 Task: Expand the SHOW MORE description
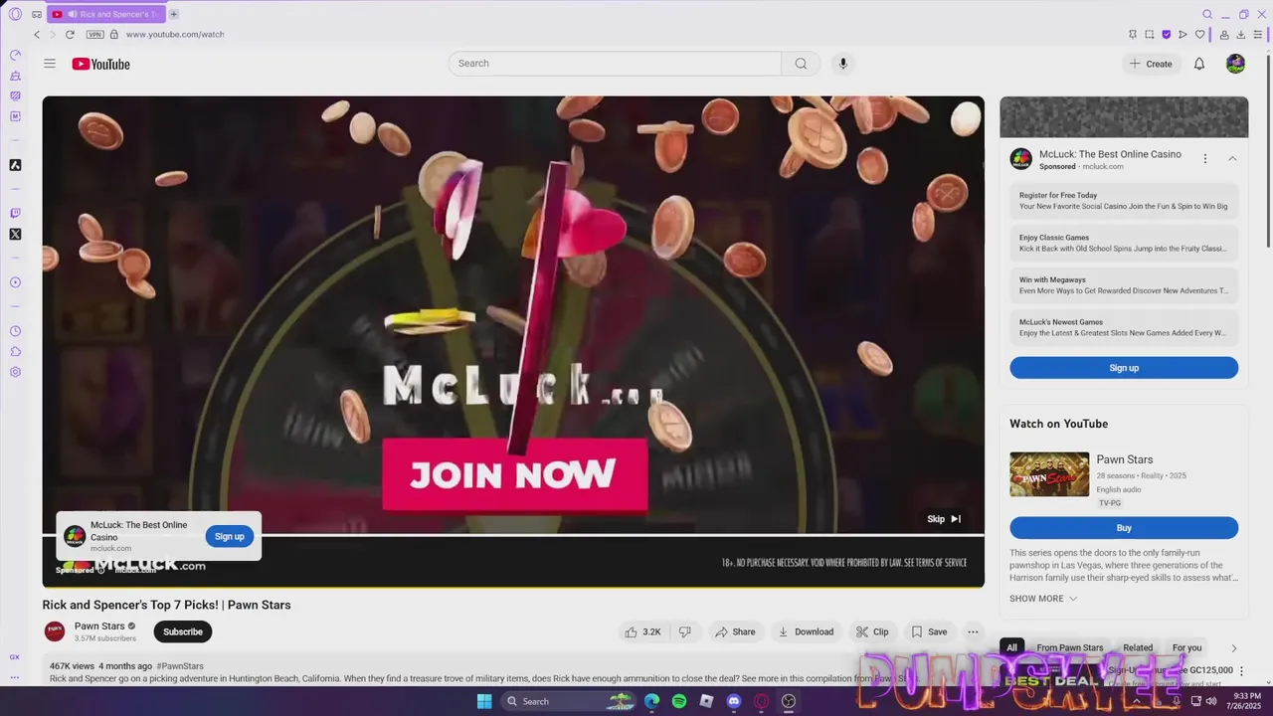pos(1043,599)
